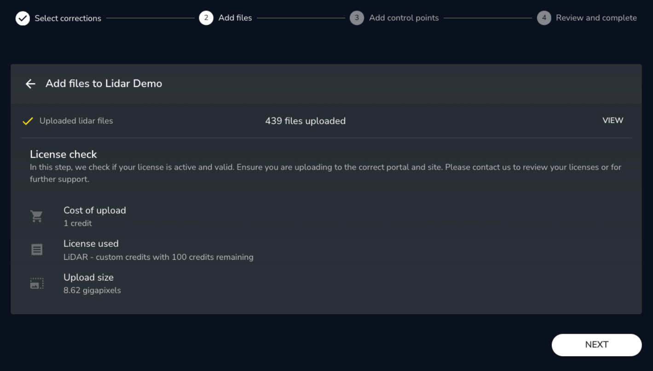This screenshot has width=653, height=371.
Task: Click the Uploaded lidar files label
Action: point(76,121)
